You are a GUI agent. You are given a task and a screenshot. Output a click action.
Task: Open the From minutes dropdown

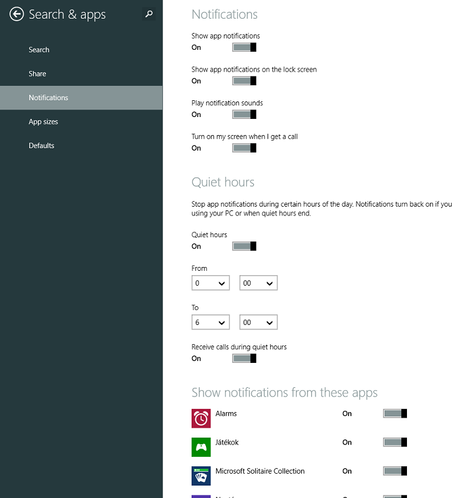pos(258,283)
